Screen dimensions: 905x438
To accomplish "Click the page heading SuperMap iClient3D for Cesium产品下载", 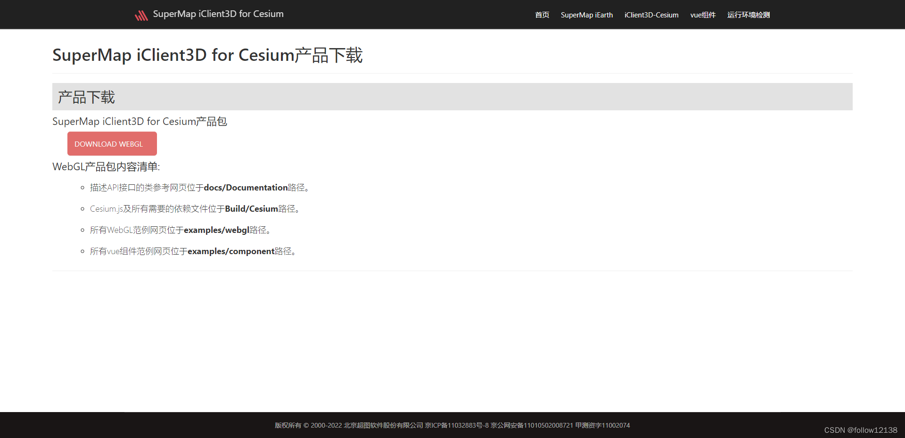I will 207,55.
